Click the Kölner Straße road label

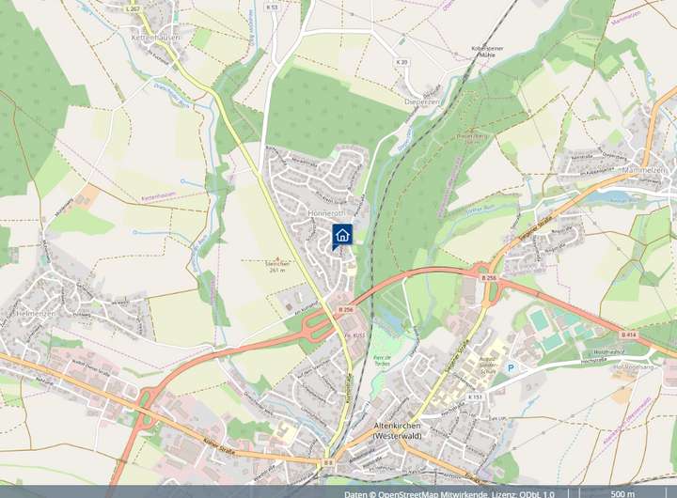(x=220, y=445)
